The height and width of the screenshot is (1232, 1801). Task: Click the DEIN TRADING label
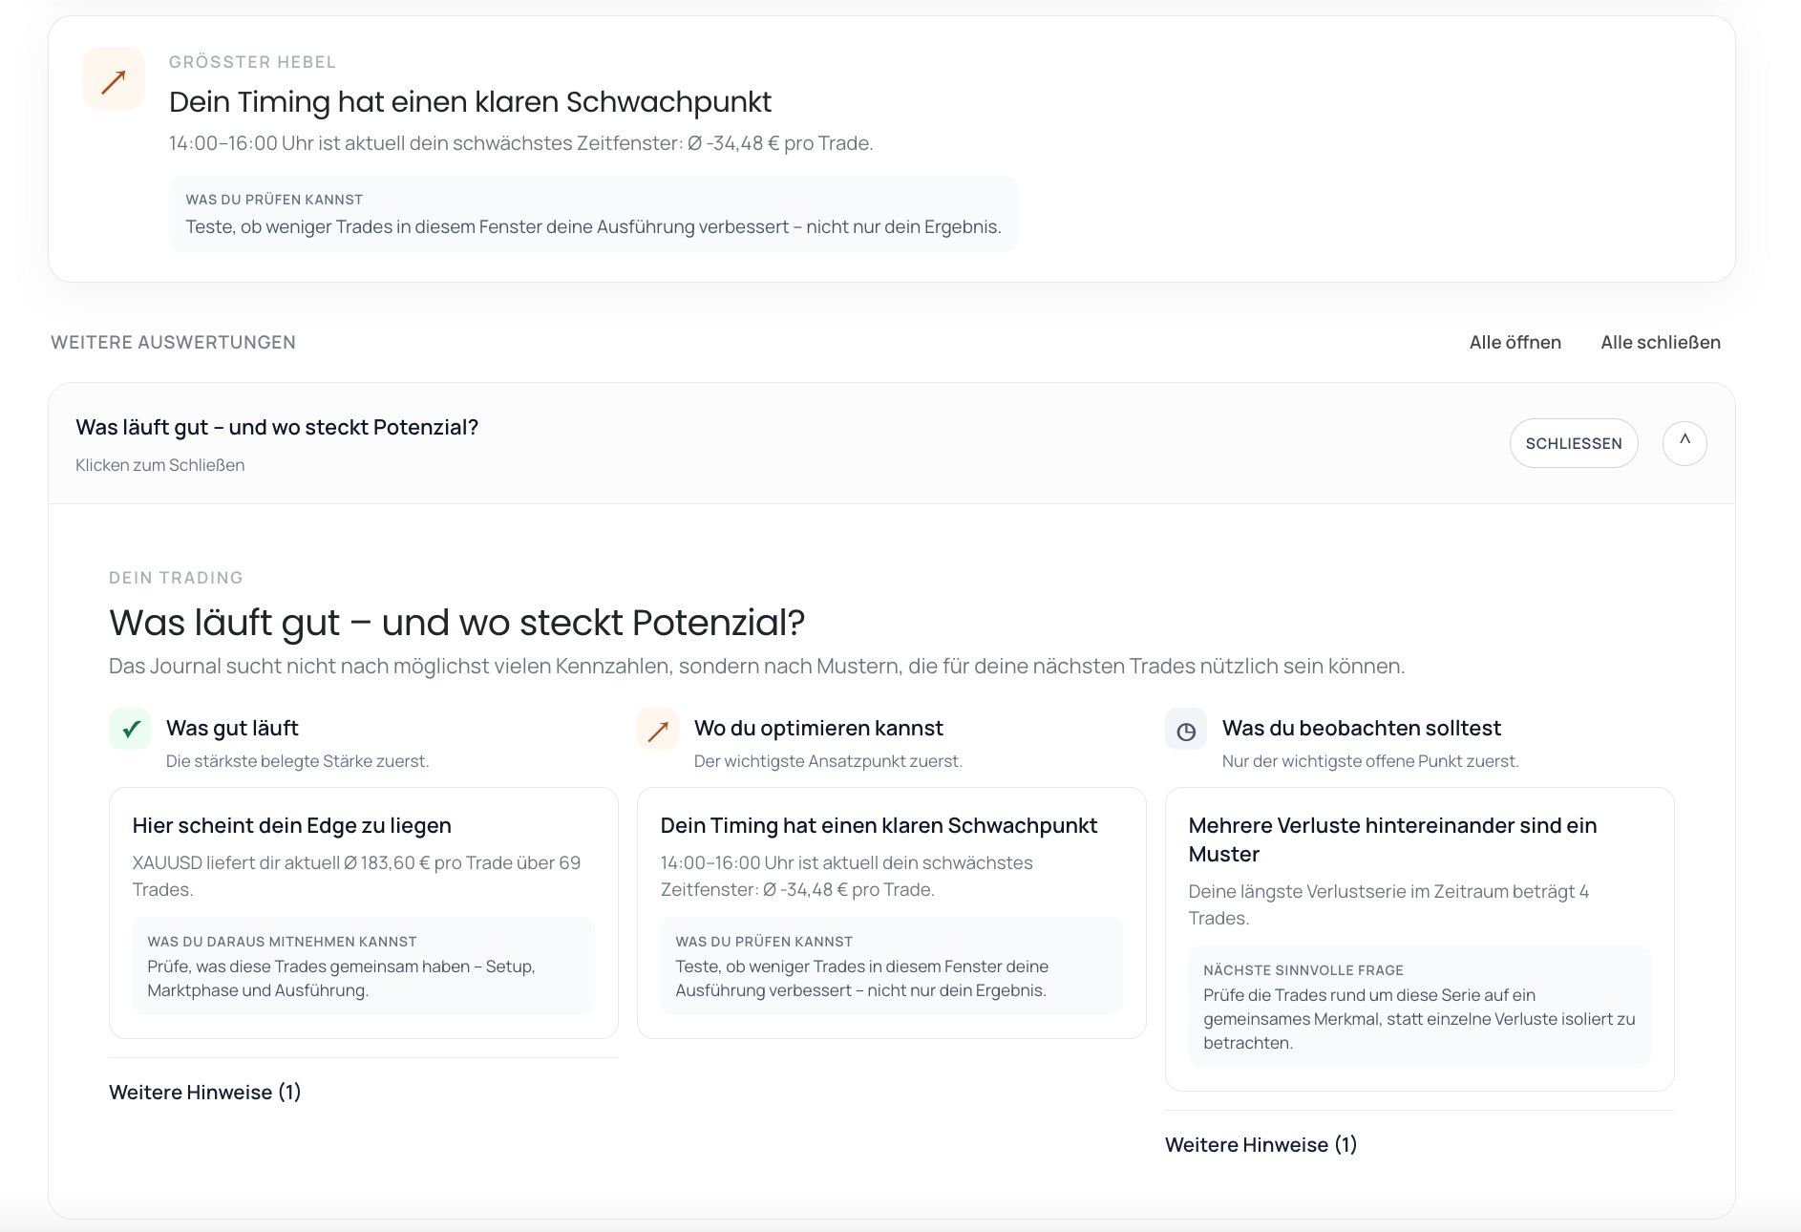coord(176,578)
